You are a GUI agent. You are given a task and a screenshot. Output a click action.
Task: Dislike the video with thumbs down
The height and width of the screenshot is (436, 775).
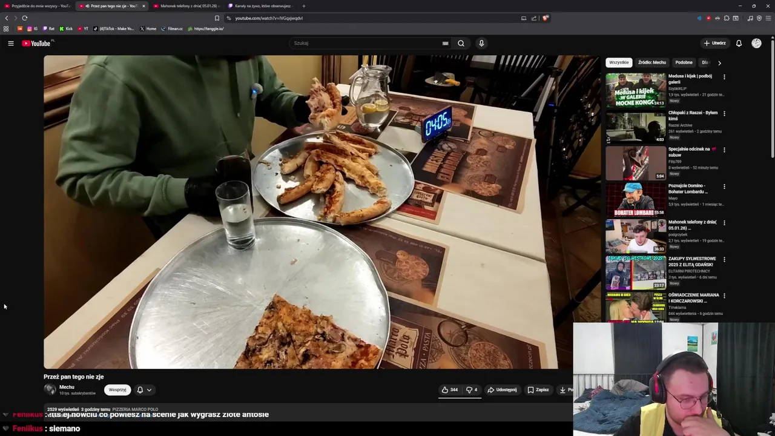pos(472,390)
